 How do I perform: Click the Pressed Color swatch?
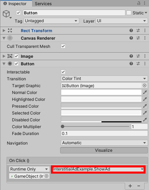[101, 106]
